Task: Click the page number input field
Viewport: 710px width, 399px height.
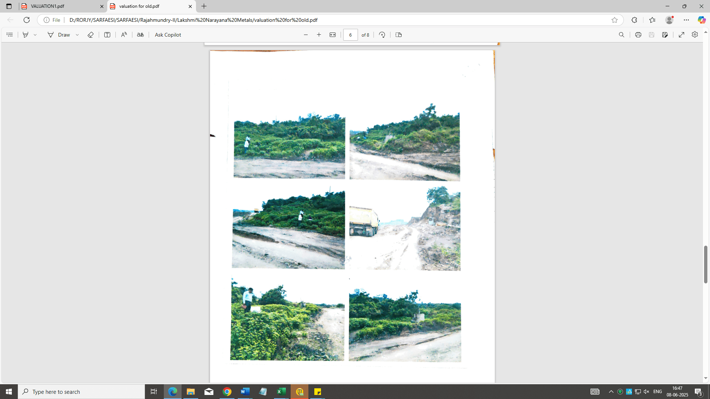Action: [351, 35]
